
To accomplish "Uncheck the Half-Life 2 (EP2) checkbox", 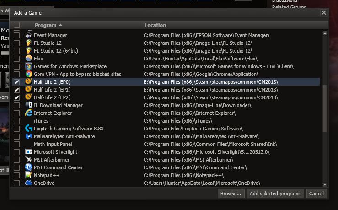I will [x=17, y=97].
